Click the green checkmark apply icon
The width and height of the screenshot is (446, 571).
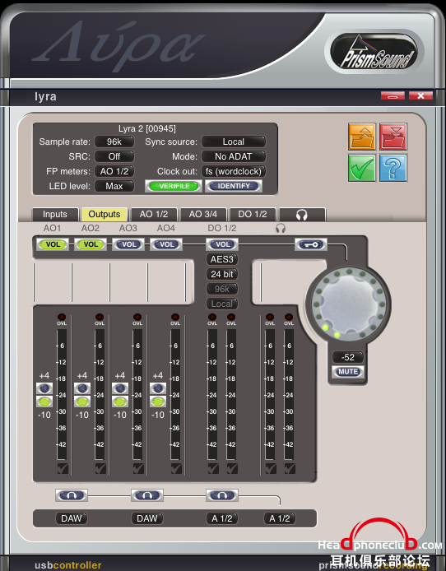tap(361, 168)
